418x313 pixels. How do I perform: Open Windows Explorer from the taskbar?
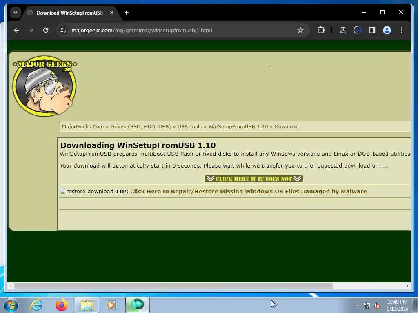coord(87,305)
